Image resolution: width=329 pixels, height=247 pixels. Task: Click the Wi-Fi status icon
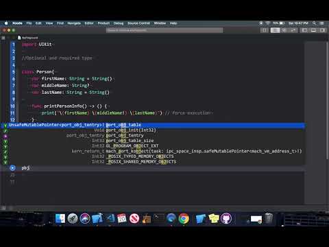(x=268, y=23)
